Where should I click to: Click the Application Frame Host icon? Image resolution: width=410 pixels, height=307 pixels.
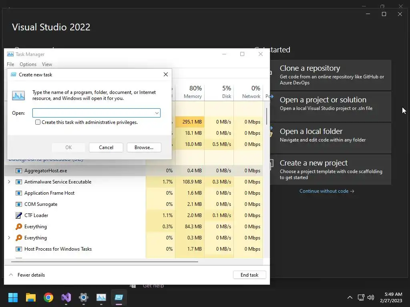(x=18, y=193)
